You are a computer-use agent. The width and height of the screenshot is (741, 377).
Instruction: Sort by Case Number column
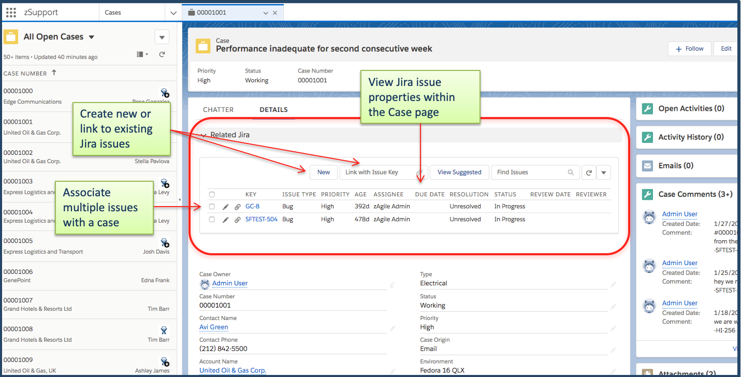click(25, 74)
